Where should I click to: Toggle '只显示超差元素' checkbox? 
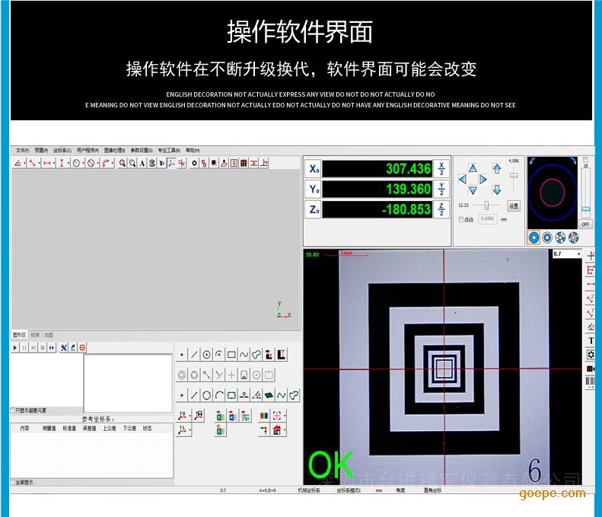[x=13, y=410]
